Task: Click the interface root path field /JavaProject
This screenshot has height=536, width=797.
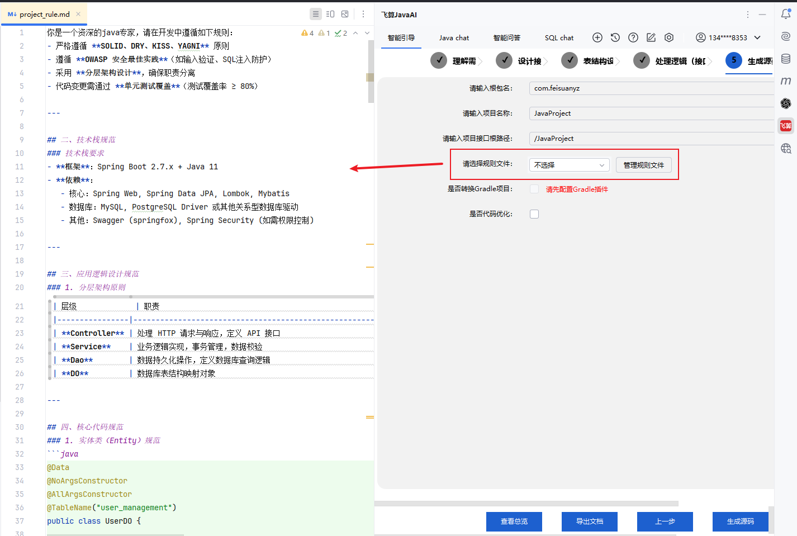Action: tap(651, 139)
